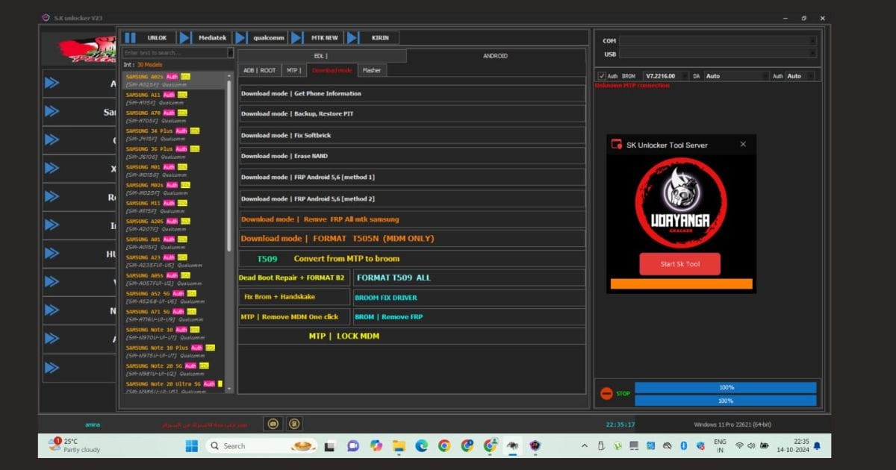Click Download mode Get Phone Information
Screen dimensions: 896x470
(412, 93)
